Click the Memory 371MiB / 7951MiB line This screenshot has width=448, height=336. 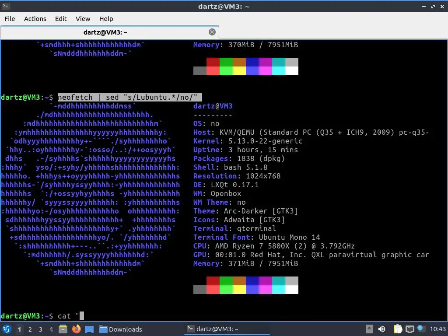(x=245, y=264)
